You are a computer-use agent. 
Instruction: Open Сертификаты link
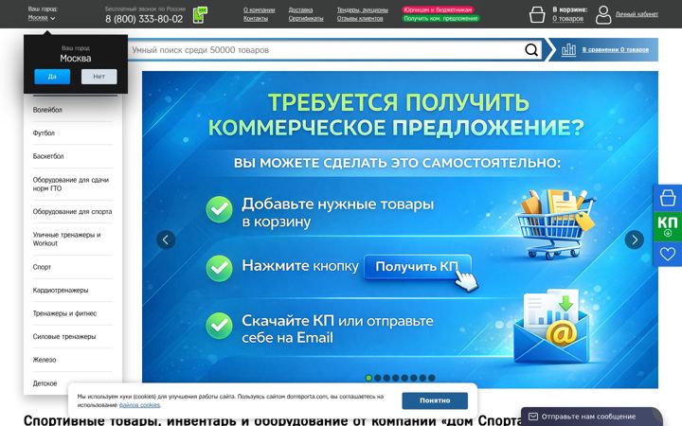click(306, 18)
